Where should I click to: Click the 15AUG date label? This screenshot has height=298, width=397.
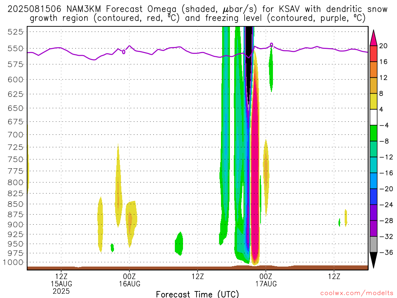[x=61, y=284]
